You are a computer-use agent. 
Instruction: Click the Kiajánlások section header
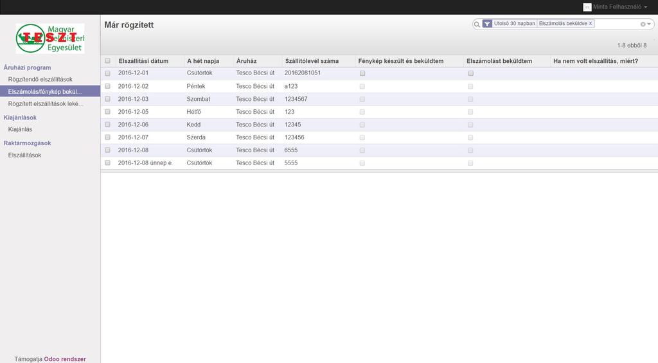pos(20,118)
